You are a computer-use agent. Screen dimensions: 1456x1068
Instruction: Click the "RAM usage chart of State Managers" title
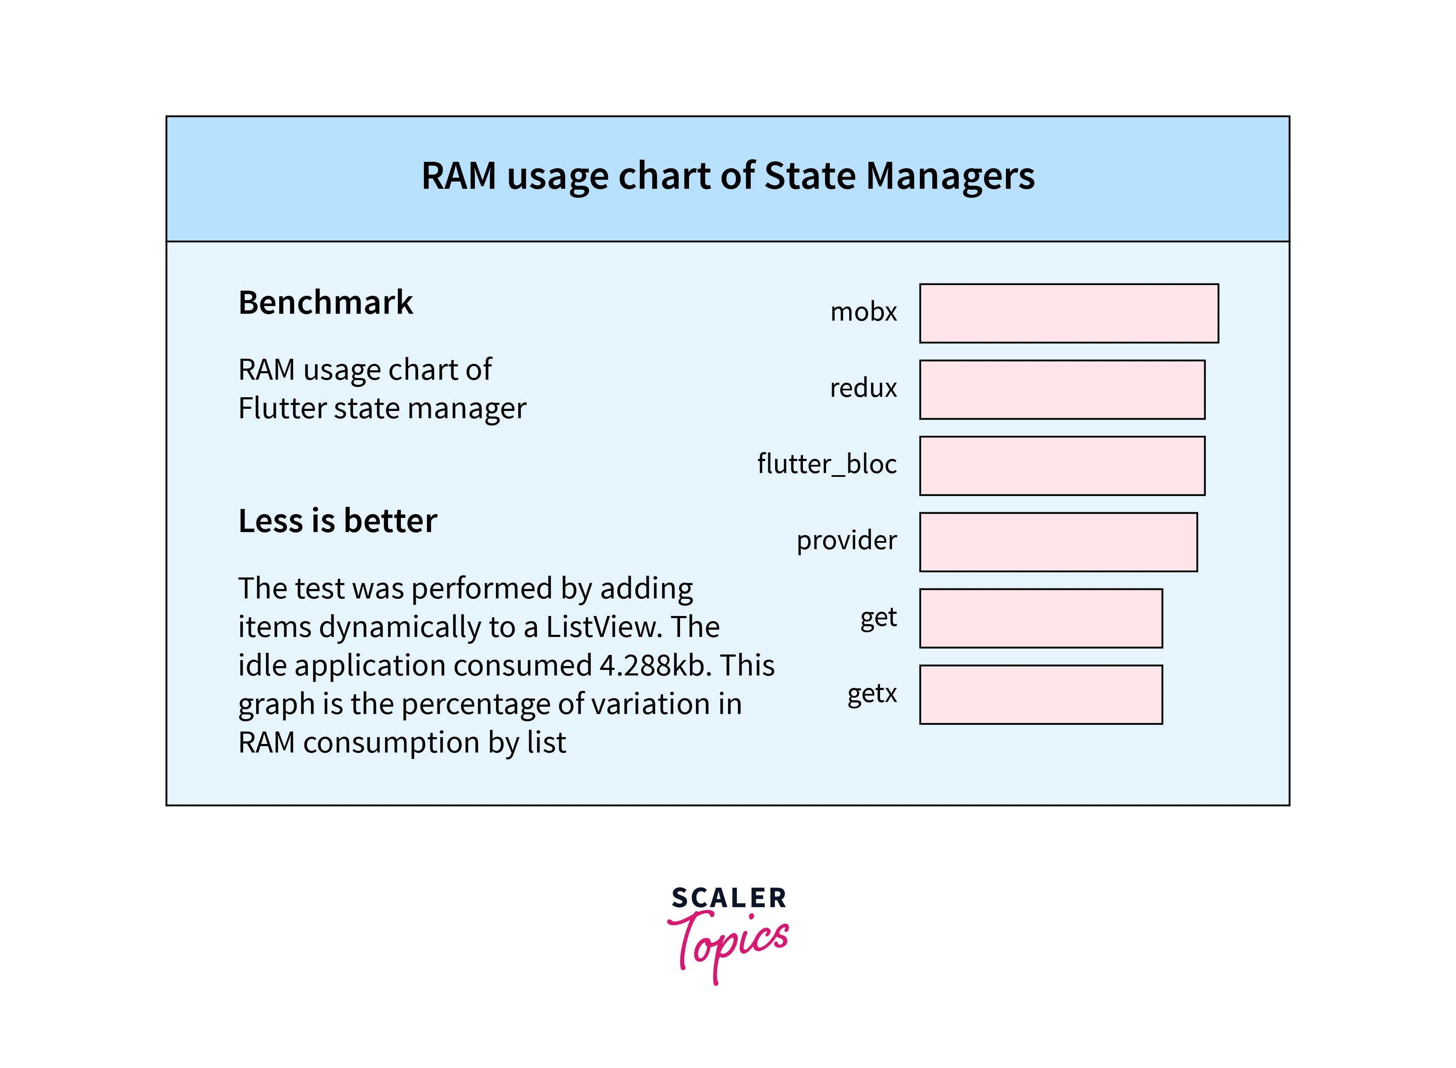(728, 176)
